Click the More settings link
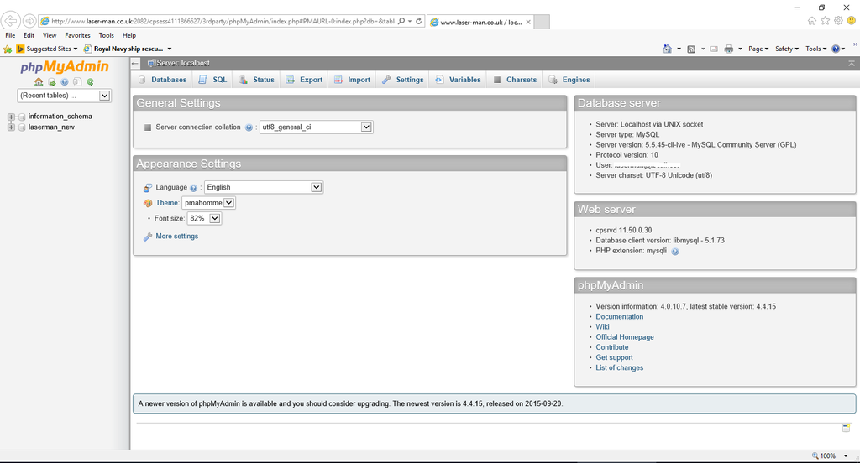860x463 pixels. click(176, 237)
